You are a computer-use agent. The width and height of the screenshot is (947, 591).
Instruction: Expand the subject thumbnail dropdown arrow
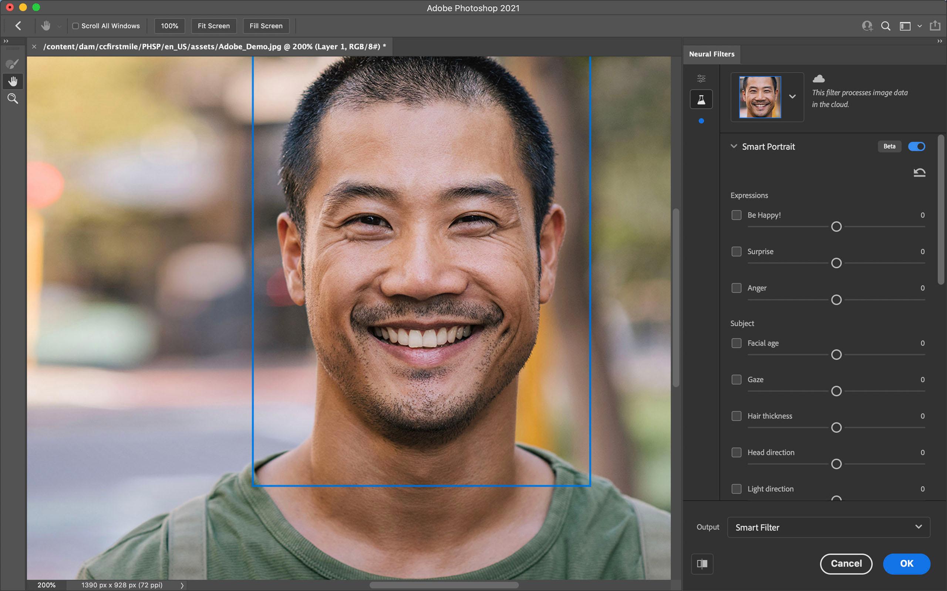[x=793, y=96]
